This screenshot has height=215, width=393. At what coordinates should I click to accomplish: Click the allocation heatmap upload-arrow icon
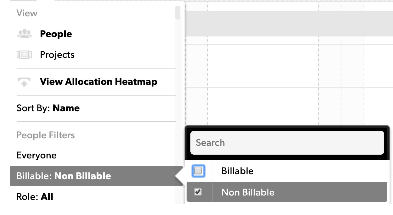(24, 82)
